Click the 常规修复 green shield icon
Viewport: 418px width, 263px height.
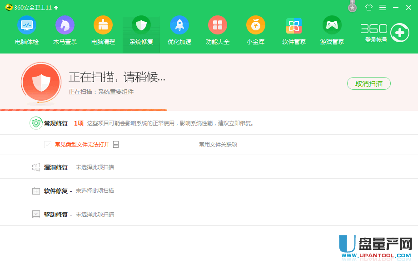(36, 123)
